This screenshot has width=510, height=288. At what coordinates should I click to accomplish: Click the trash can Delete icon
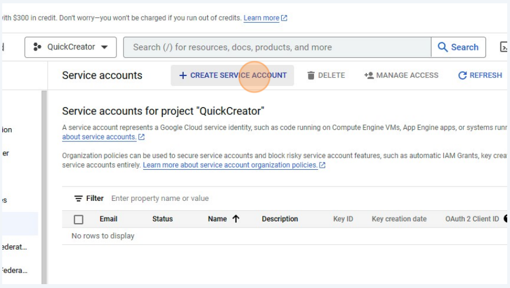(x=311, y=75)
